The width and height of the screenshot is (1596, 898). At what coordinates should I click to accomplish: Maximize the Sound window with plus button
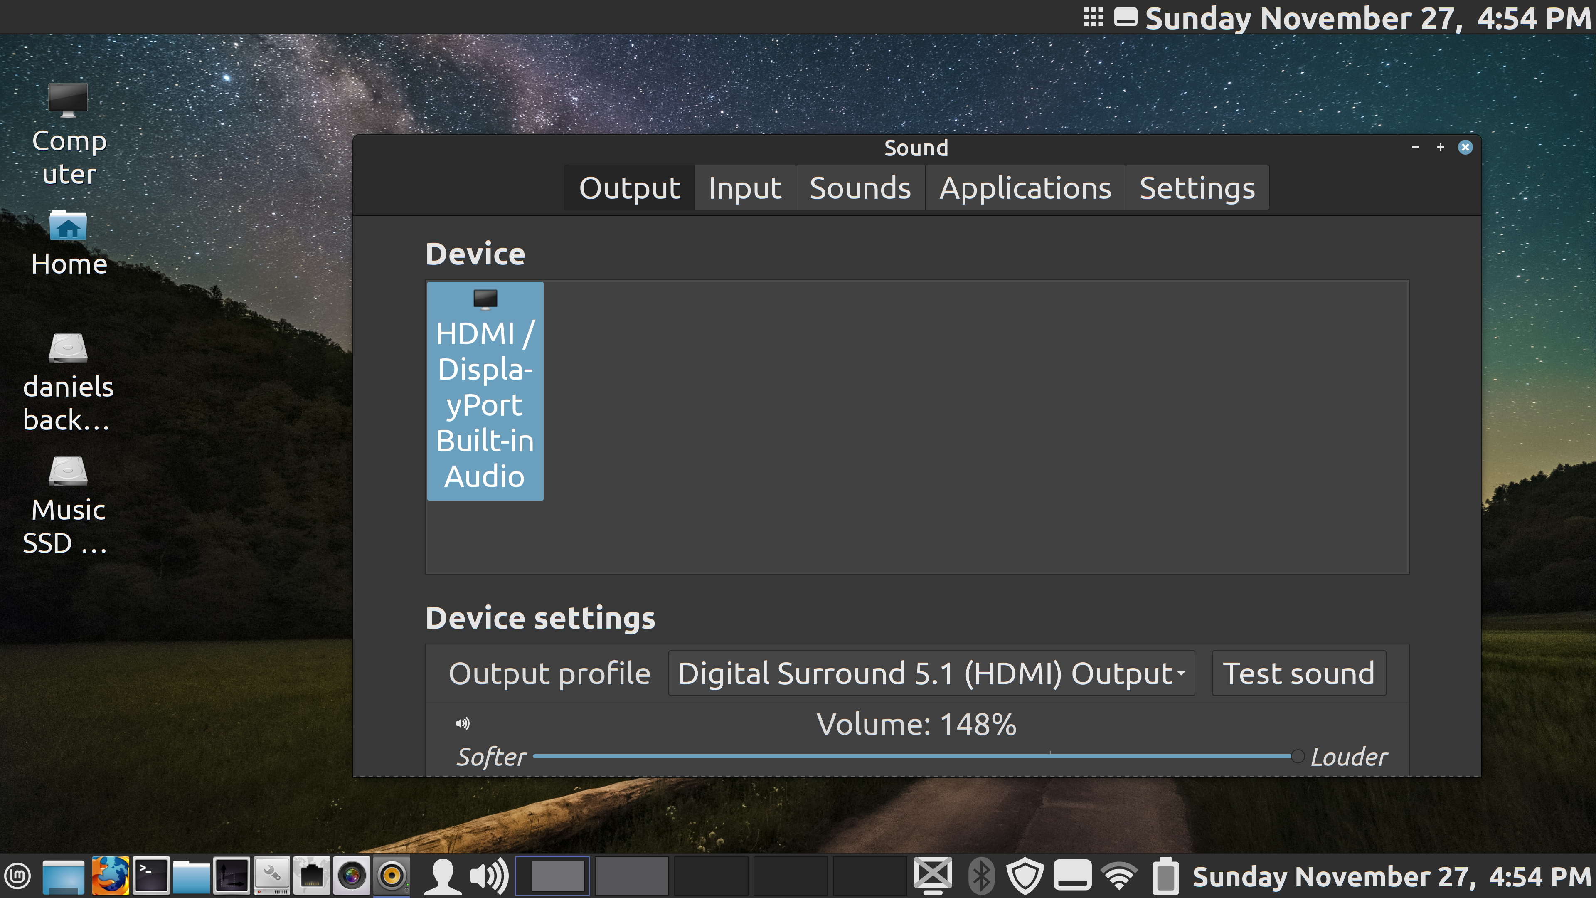click(x=1440, y=148)
